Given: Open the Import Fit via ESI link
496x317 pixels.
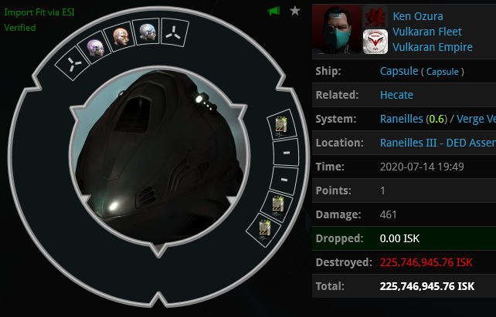Looking at the screenshot, I should click(39, 12).
